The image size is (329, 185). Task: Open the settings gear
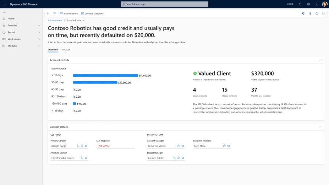click(x=308, y=4)
